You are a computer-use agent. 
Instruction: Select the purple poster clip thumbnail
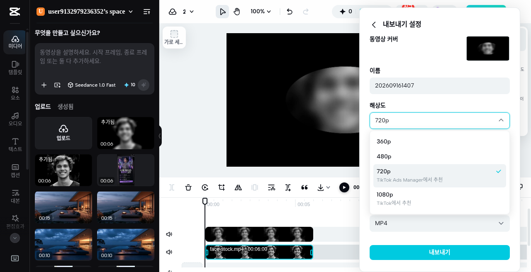click(x=126, y=170)
